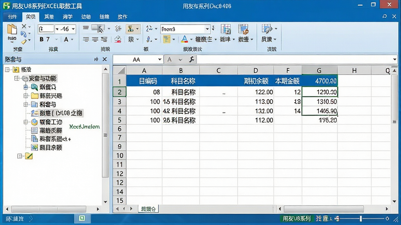The width and height of the screenshot is (401, 225).
Task: Expand the checkmark folder node
Action: [x=20, y=156]
